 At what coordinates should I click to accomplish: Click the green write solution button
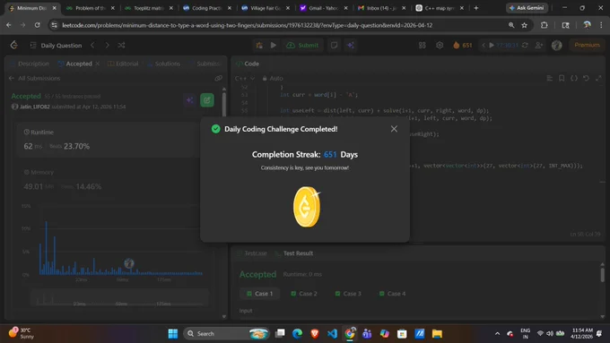click(207, 100)
